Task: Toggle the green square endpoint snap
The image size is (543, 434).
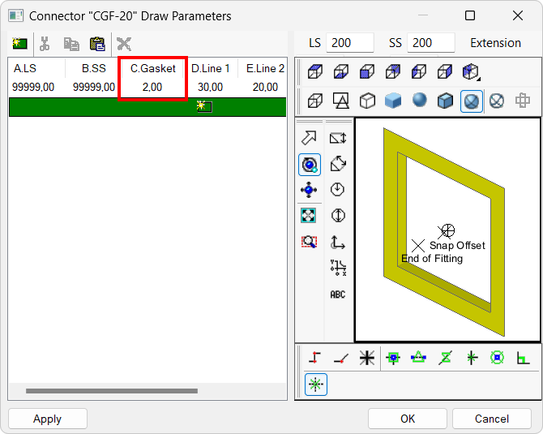Action: click(393, 358)
